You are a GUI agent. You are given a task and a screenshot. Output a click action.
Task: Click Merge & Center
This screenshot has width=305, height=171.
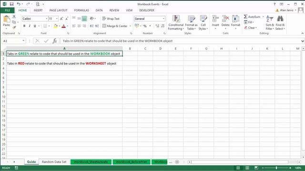pyautogui.click(x=115, y=26)
